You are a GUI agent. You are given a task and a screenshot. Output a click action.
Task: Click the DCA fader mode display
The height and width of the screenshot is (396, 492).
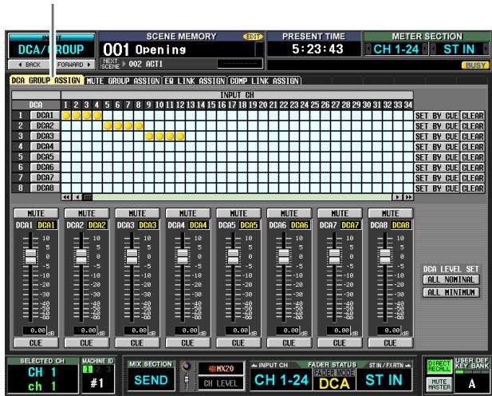(334, 383)
